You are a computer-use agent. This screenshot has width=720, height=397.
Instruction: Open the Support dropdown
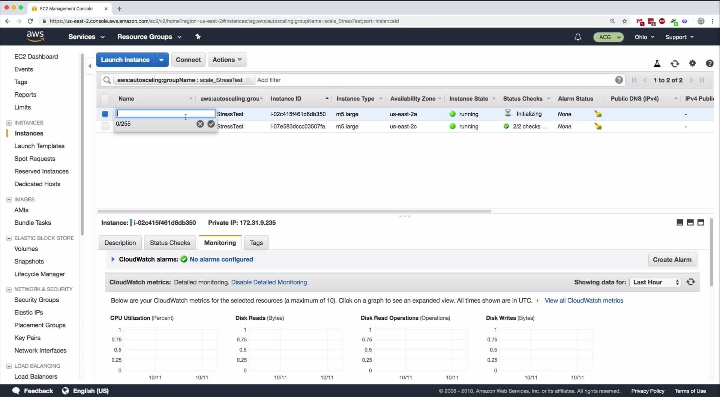coord(679,37)
